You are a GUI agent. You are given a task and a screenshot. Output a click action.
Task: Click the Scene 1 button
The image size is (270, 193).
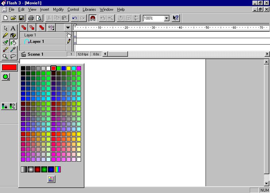coord(32,54)
